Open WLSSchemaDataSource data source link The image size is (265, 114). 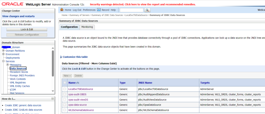click(81, 110)
